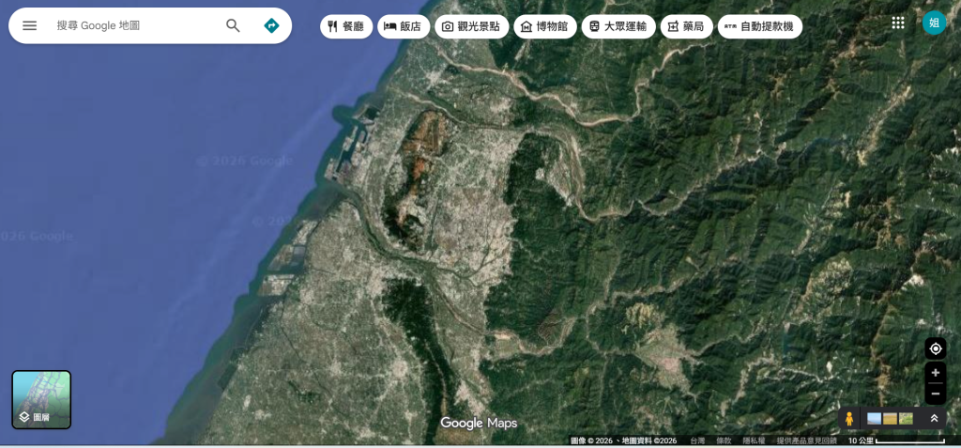961x448 pixels.
Task: Filter by 餐廳 restaurants chip
Action: [x=346, y=26]
